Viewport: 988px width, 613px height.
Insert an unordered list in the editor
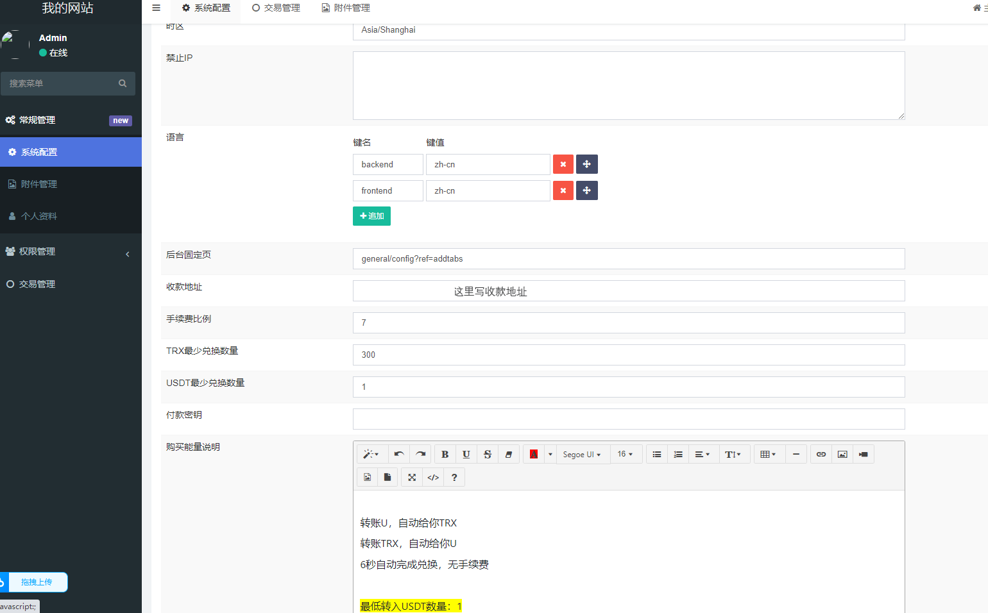(656, 454)
